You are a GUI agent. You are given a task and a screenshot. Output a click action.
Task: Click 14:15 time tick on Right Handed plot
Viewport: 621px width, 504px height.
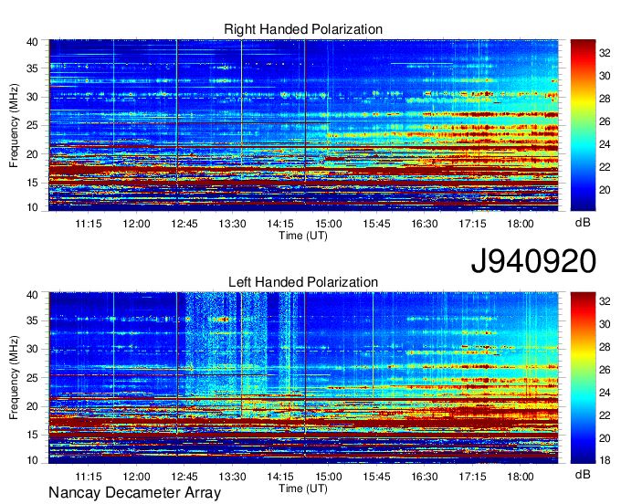[280, 224]
